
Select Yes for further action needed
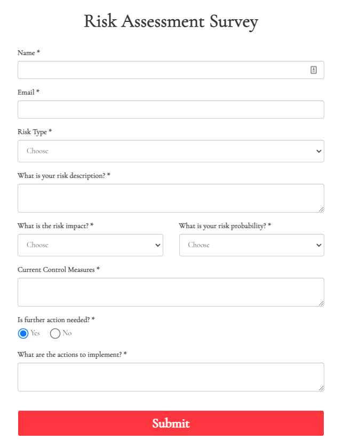pyautogui.click(x=23, y=334)
